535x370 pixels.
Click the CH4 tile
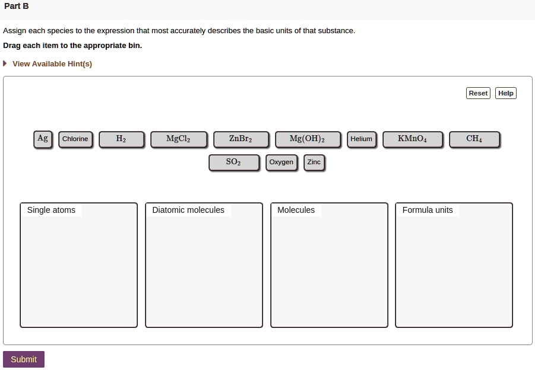(474, 139)
